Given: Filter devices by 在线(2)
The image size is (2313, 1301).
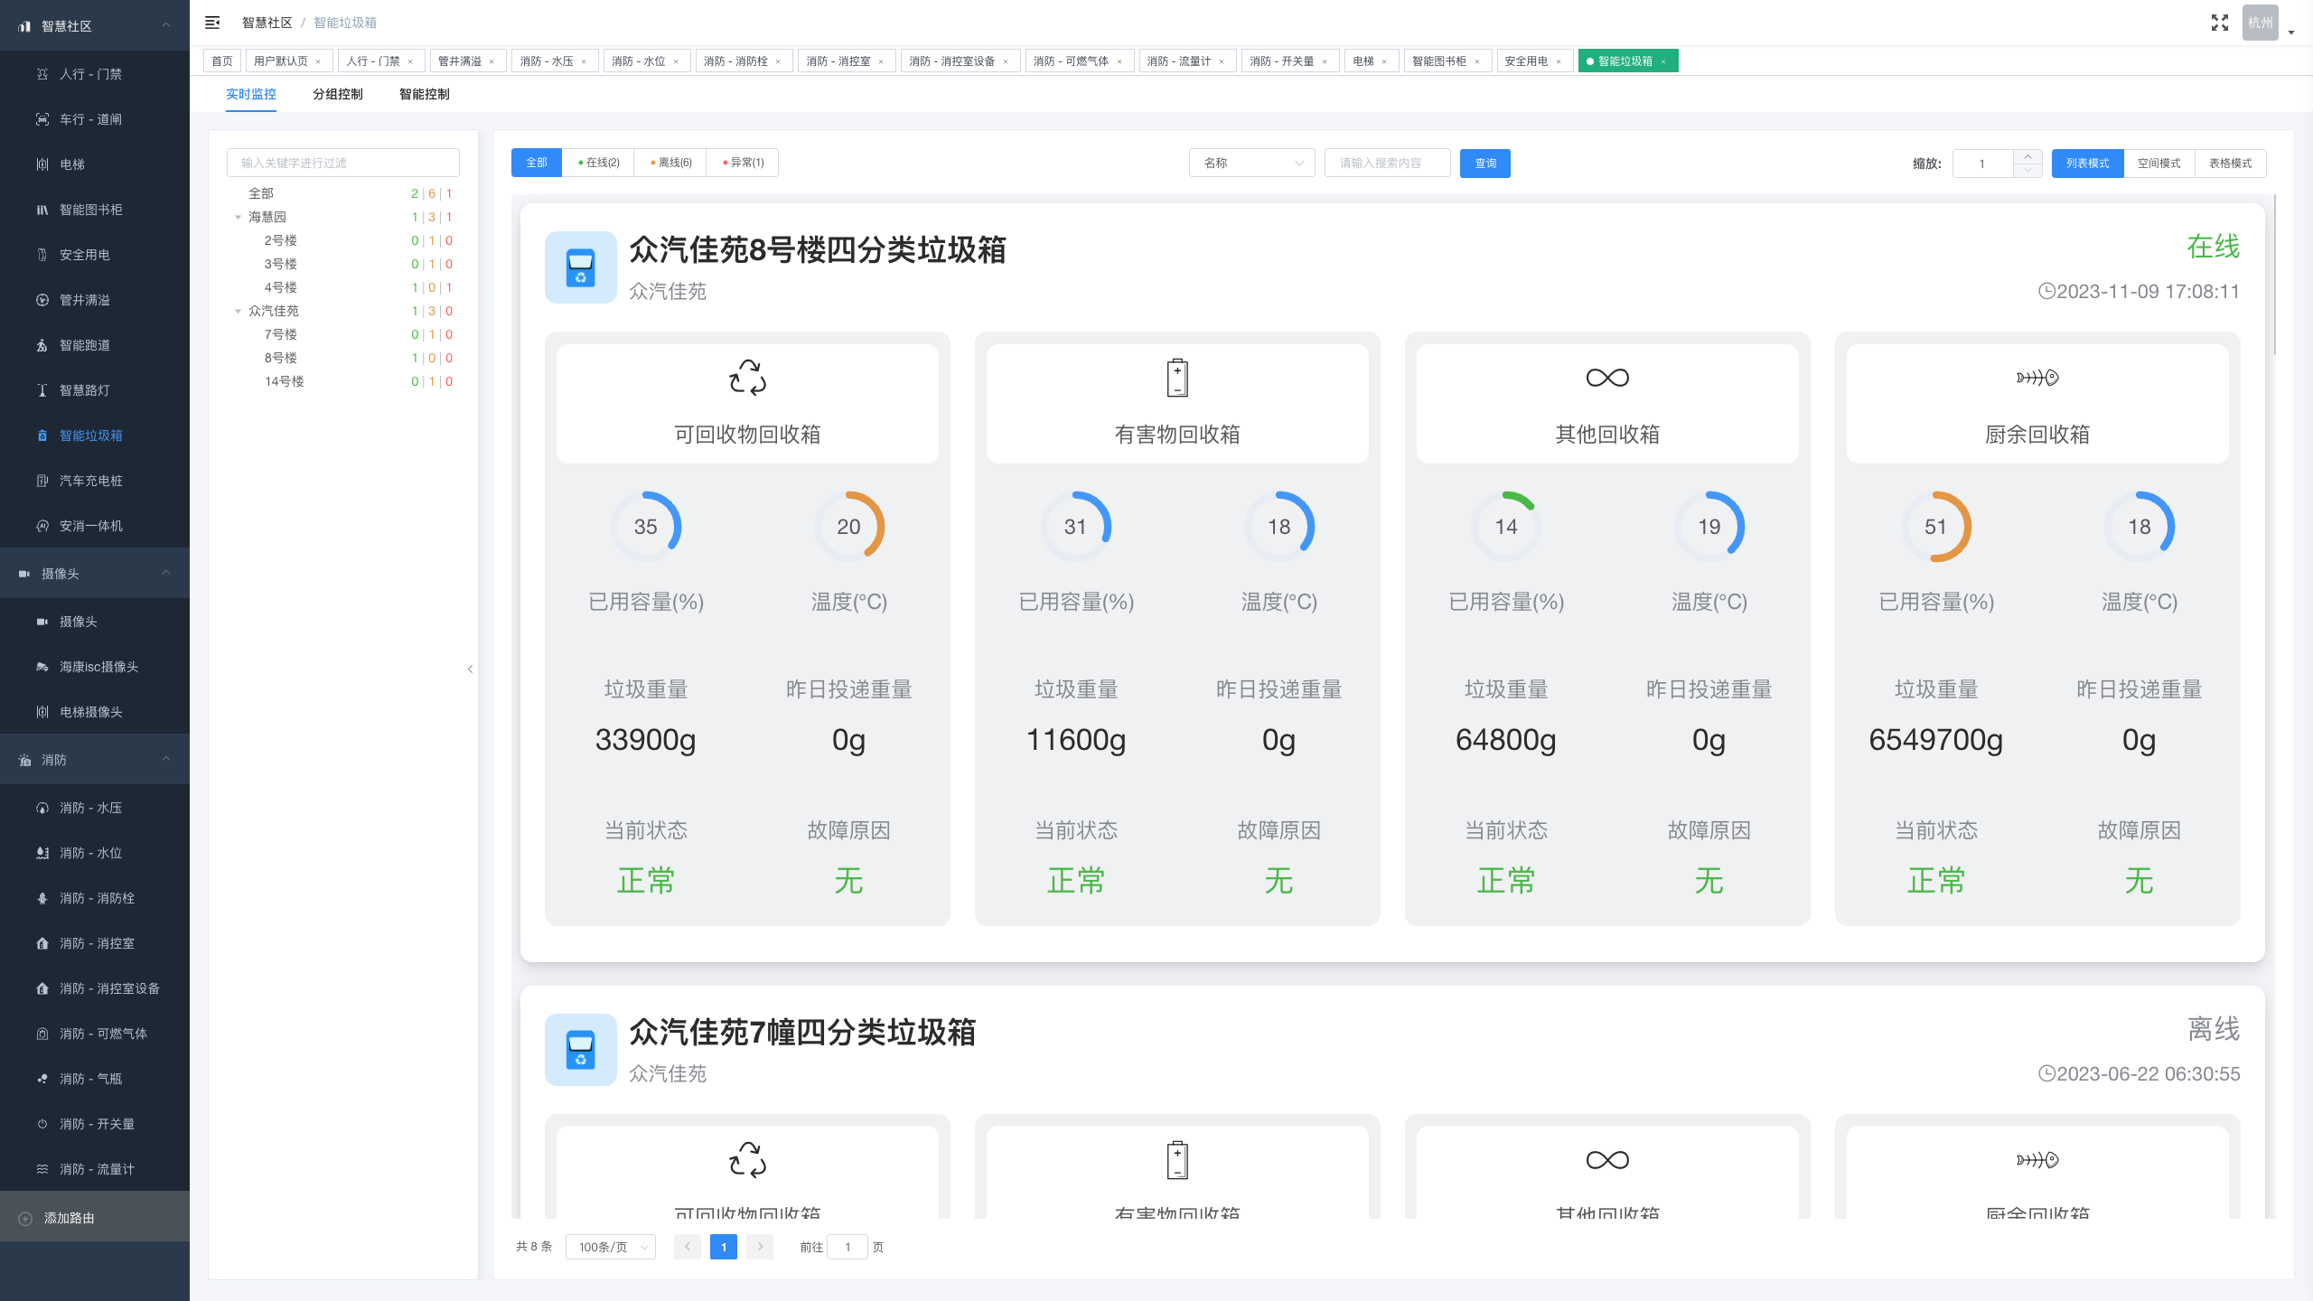Looking at the screenshot, I should (x=598, y=163).
